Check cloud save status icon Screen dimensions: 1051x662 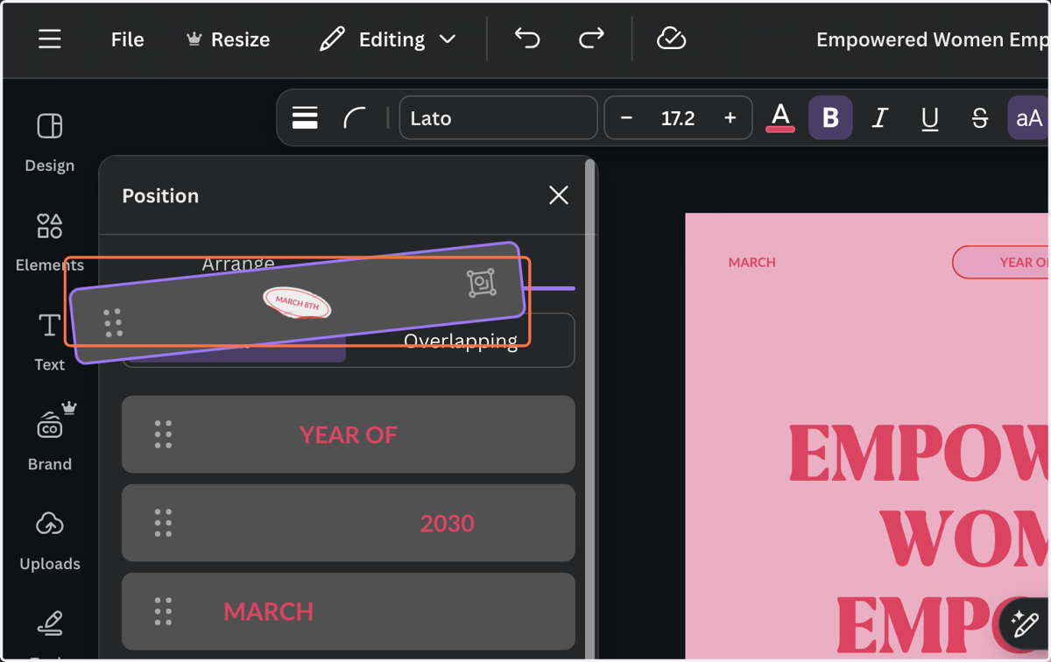(672, 39)
